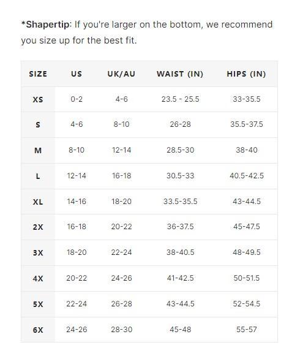
Task: Click the WAIST (IN) column header
Action: coord(180,74)
